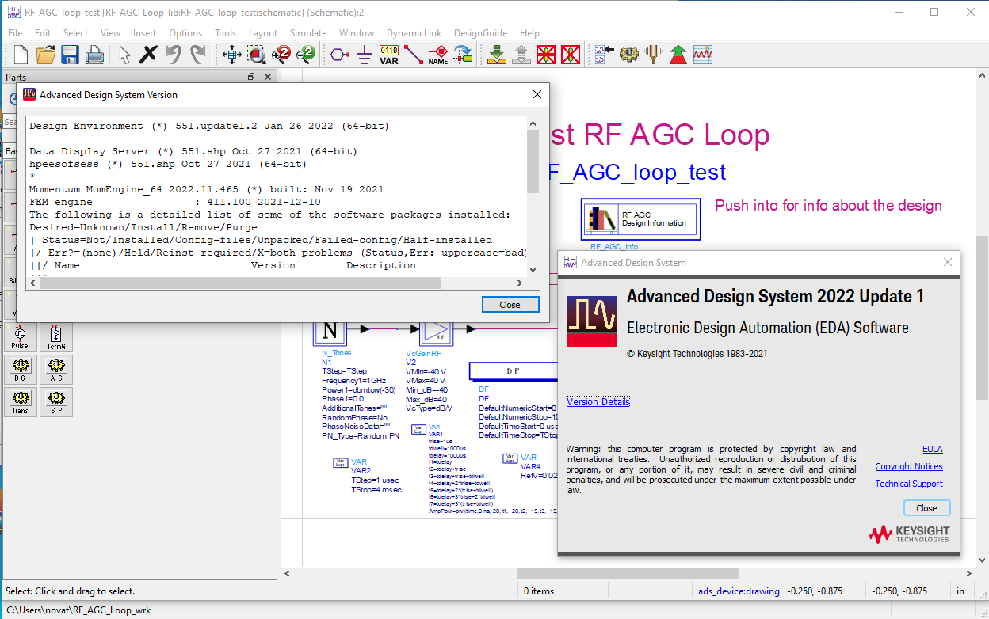Choose the DC simulation controller part
Image resolution: width=989 pixels, height=619 pixels.
click(20, 370)
